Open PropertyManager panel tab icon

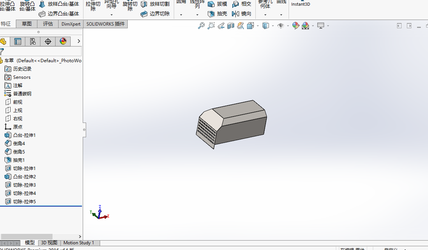(18, 41)
